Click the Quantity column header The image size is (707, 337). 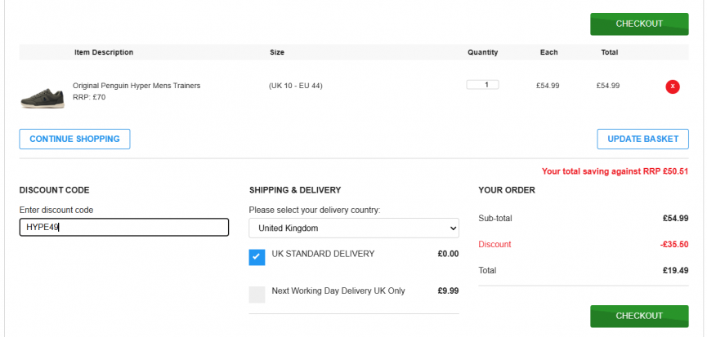pos(482,52)
